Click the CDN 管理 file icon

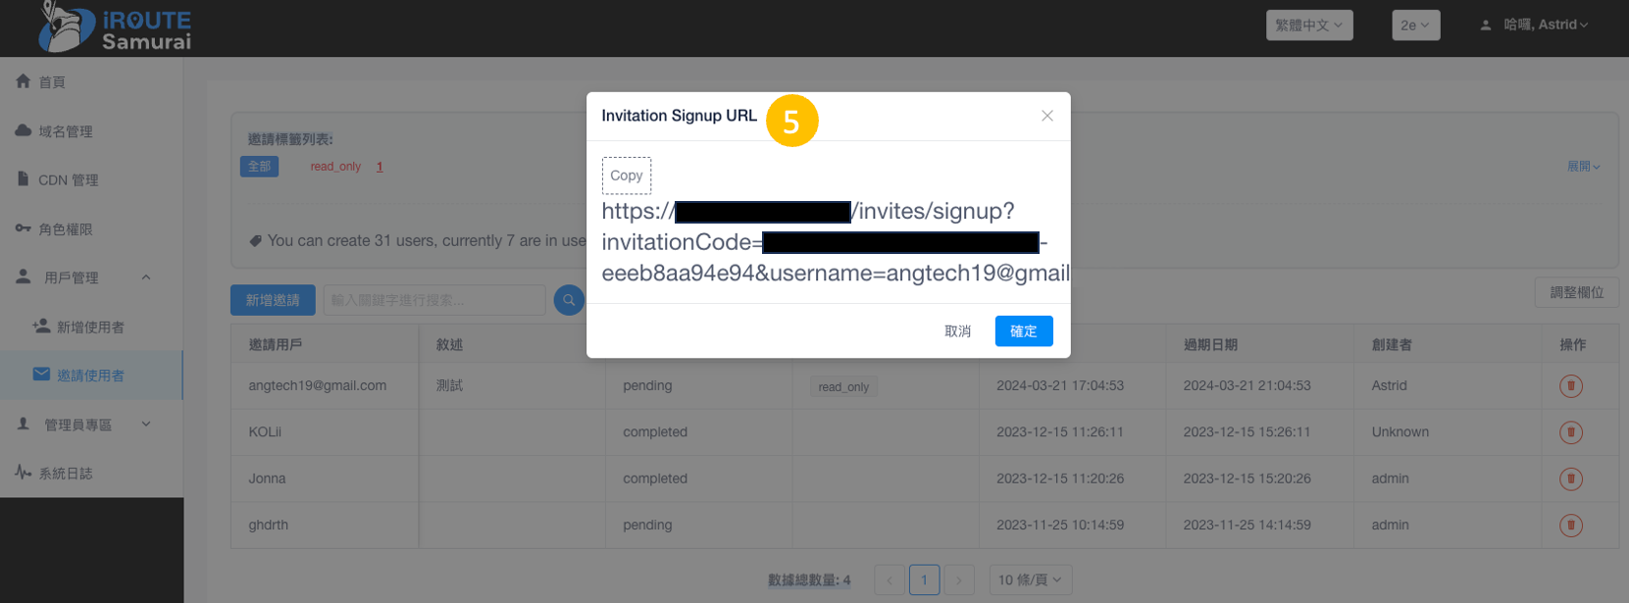point(24,179)
